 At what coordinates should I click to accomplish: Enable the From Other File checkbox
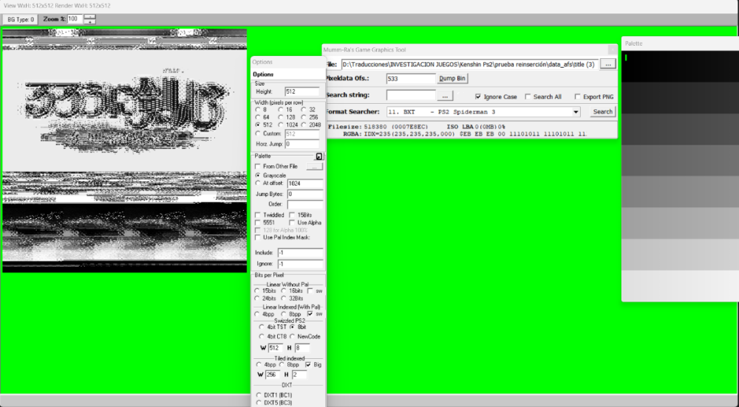tap(258, 167)
